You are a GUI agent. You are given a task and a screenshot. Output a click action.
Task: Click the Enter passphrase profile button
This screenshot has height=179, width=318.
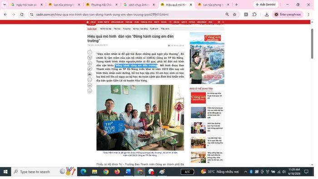click(288, 15)
